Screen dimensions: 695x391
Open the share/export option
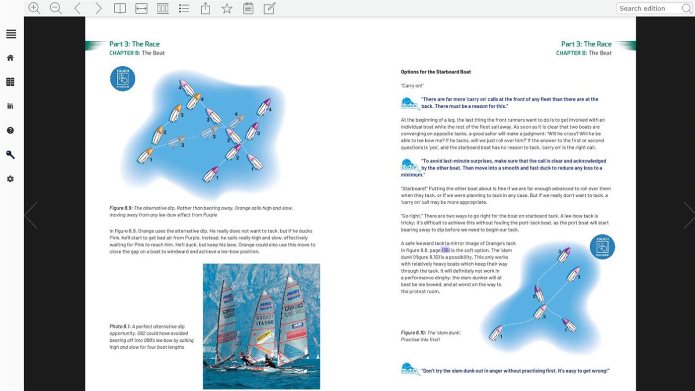point(205,8)
